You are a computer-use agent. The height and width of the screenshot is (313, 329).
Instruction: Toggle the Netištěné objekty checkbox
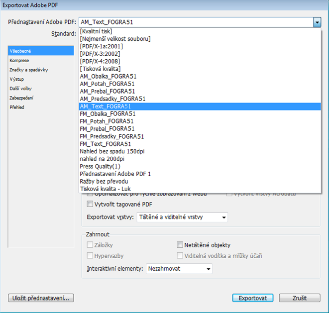click(x=180, y=245)
